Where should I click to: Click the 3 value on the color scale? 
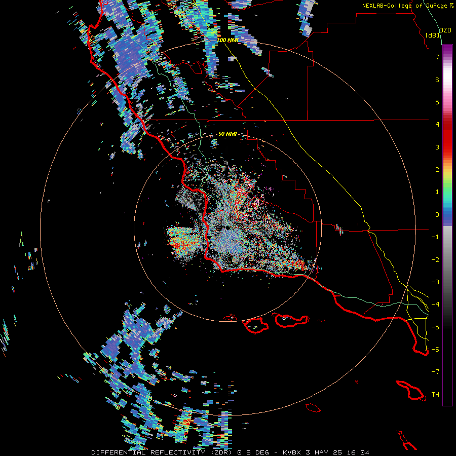coord(437,147)
